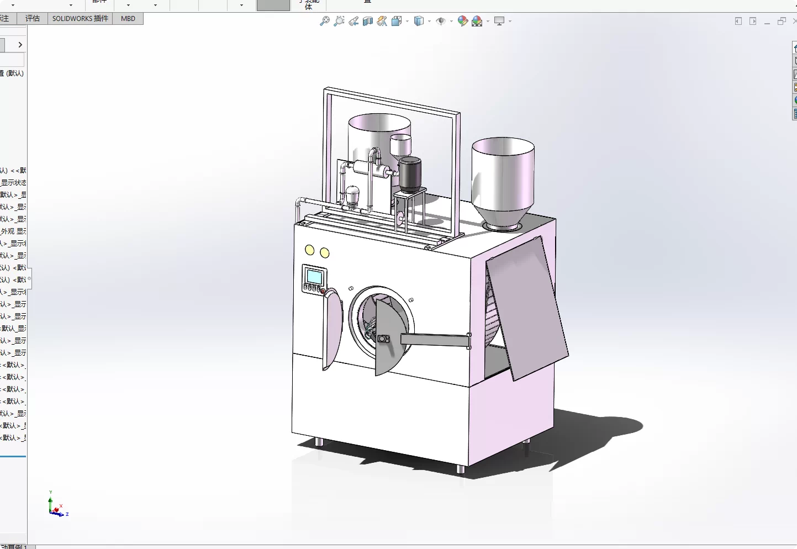Image resolution: width=797 pixels, height=549 pixels.
Task: Switch to the MBD tab
Action: (128, 18)
